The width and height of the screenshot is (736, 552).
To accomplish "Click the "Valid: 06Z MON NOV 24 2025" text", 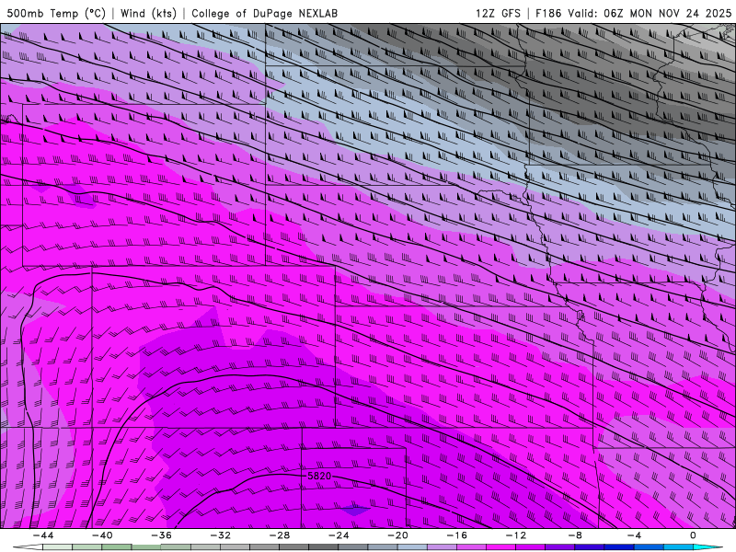I will pyautogui.click(x=650, y=13).
